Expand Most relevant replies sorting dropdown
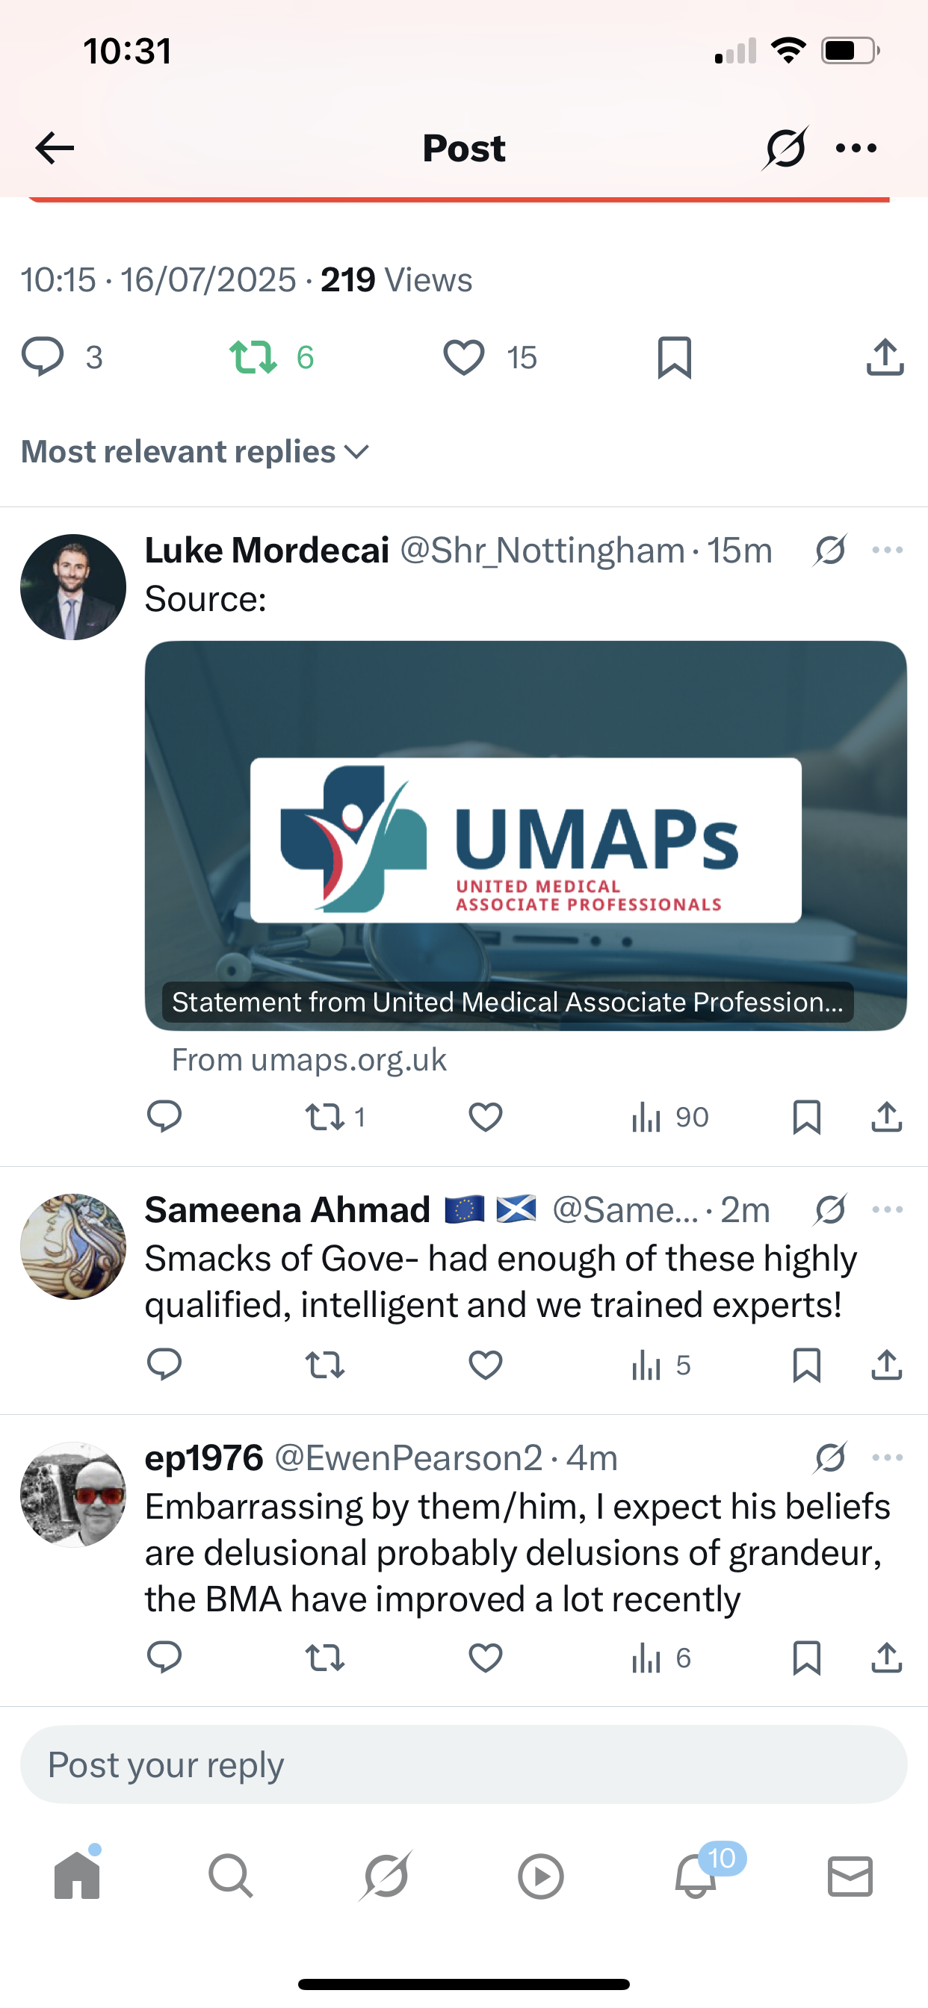The image size is (928, 2008). (195, 452)
